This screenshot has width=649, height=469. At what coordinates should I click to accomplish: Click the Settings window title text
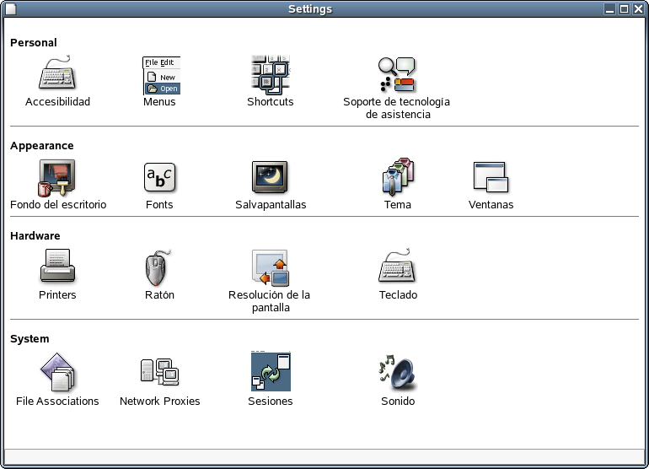(x=310, y=9)
